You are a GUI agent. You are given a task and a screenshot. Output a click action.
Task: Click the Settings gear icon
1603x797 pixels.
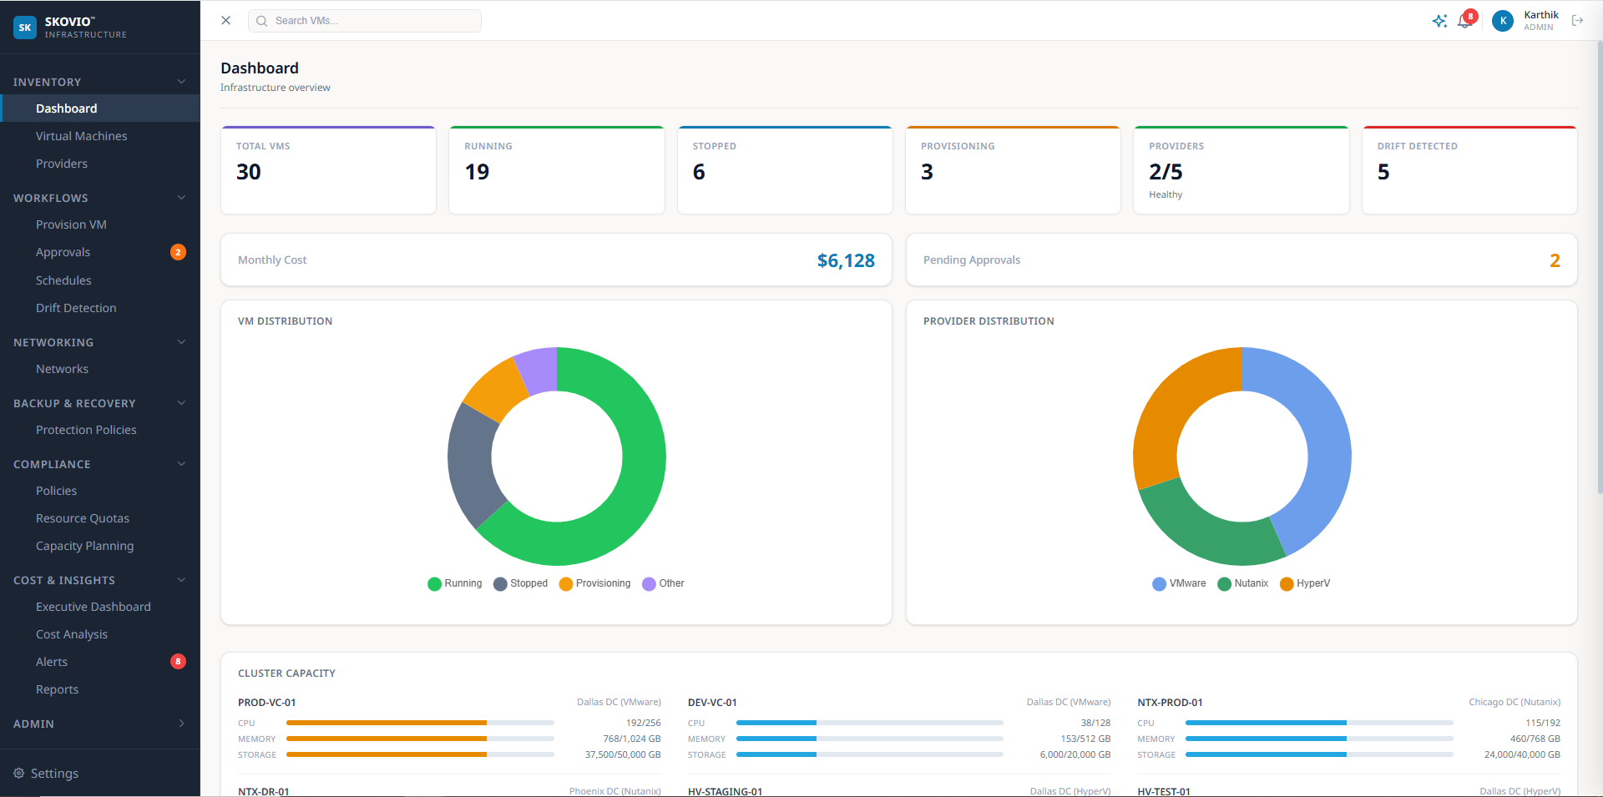pyautogui.click(x=19, y=773)
